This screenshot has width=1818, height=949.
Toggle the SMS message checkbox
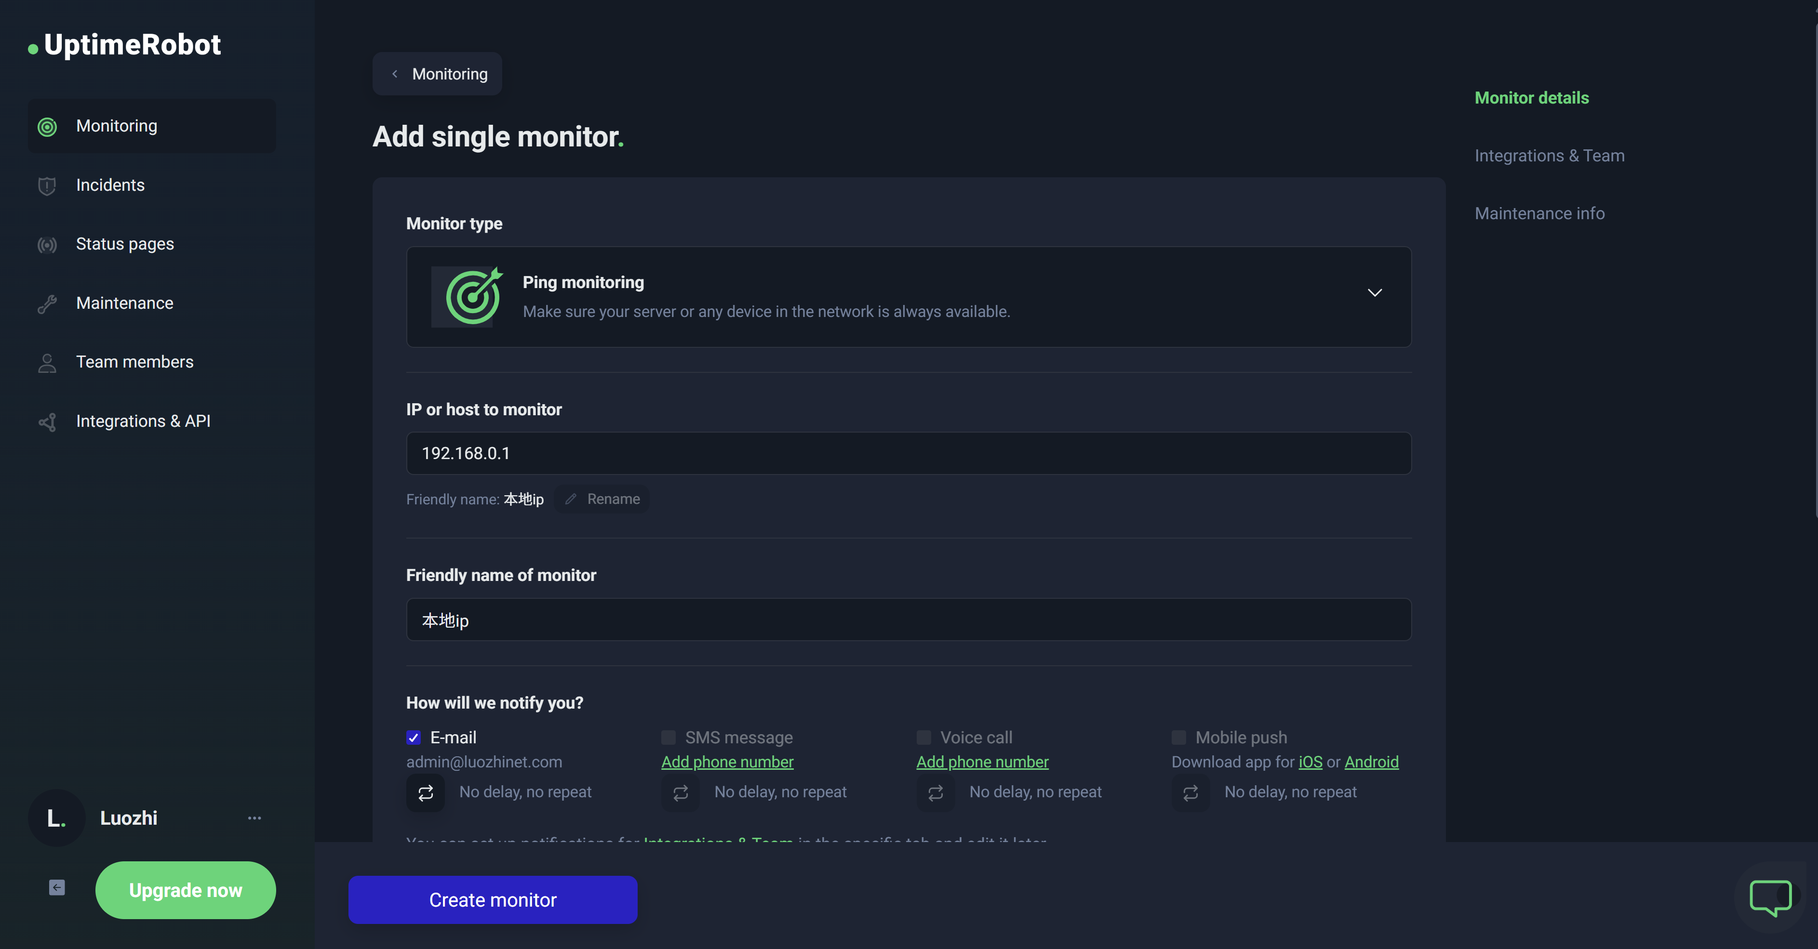(x=668, y=738)
